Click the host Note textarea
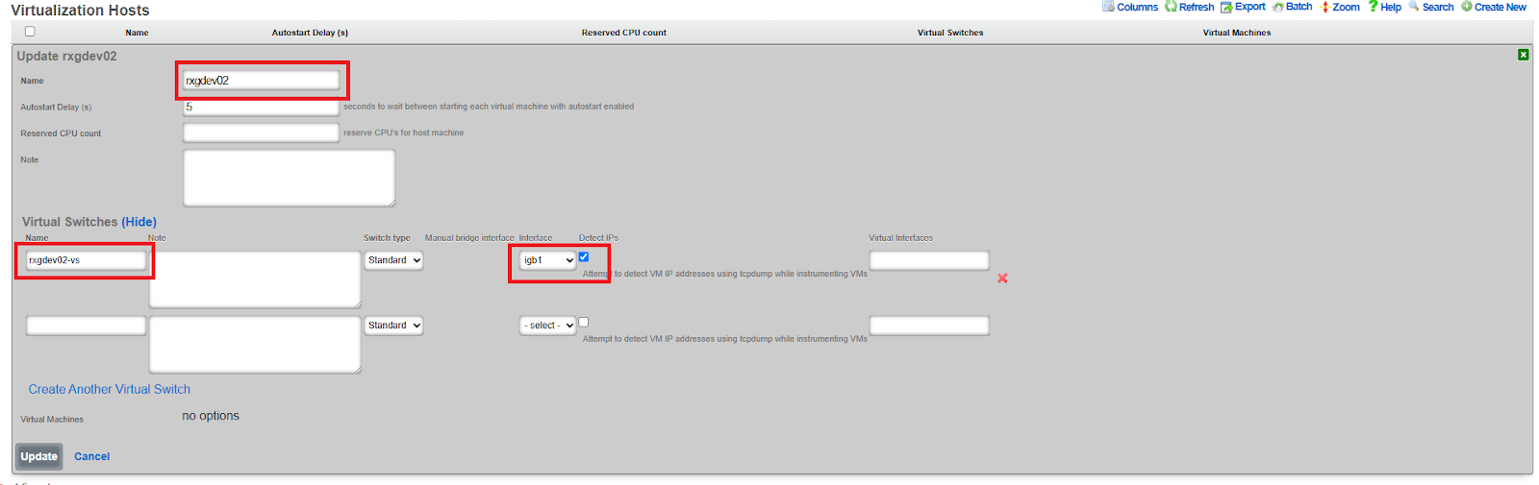1539x485 pixels. (289, 178)
